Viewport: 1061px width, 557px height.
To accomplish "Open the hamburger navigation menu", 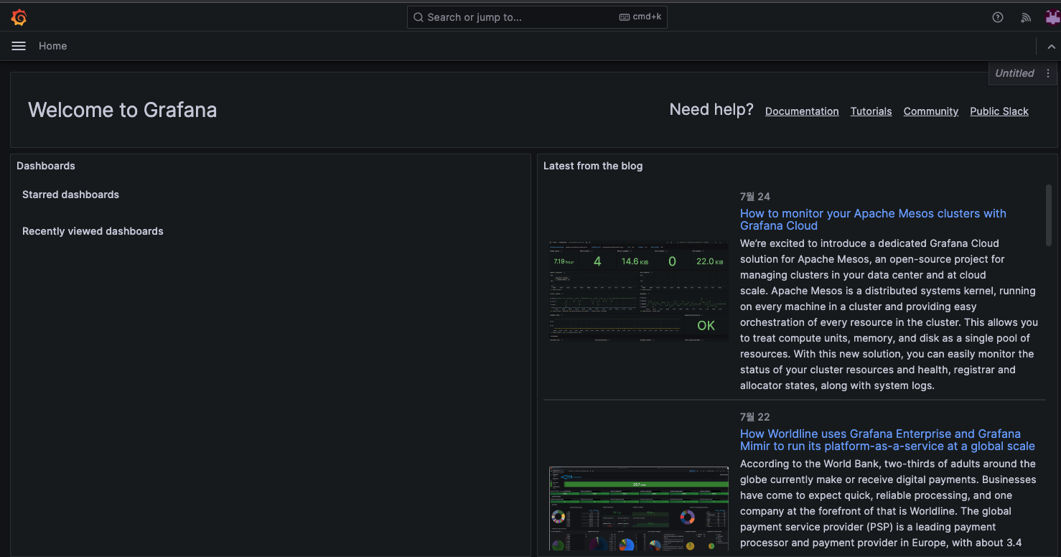I will click(x=19, y=46).
